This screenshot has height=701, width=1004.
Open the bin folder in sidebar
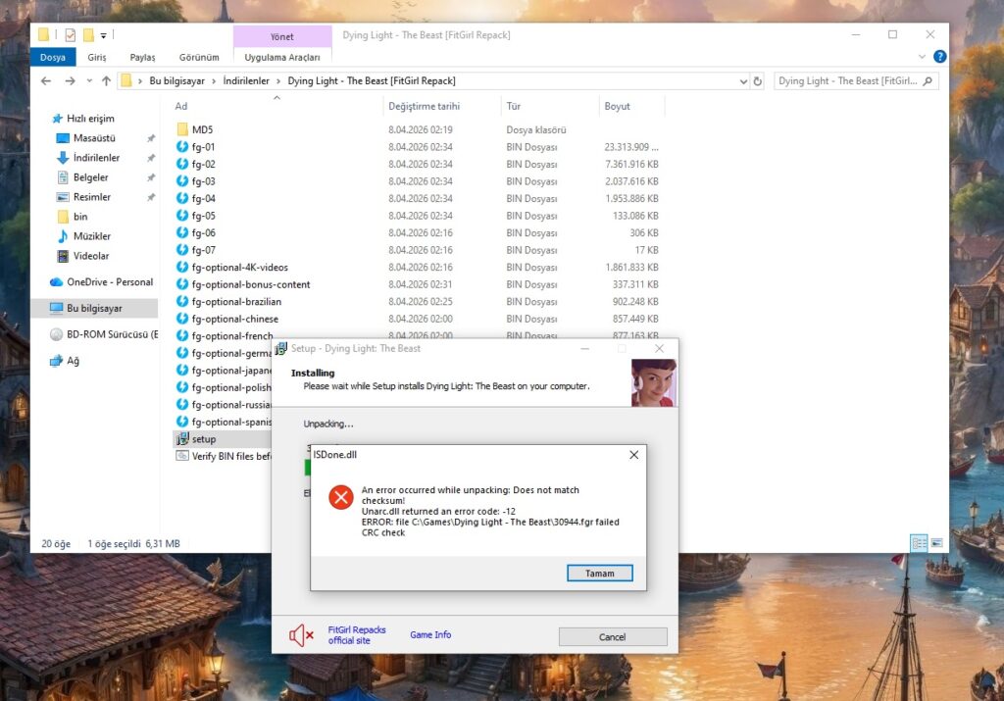click(x=73, y=217)
